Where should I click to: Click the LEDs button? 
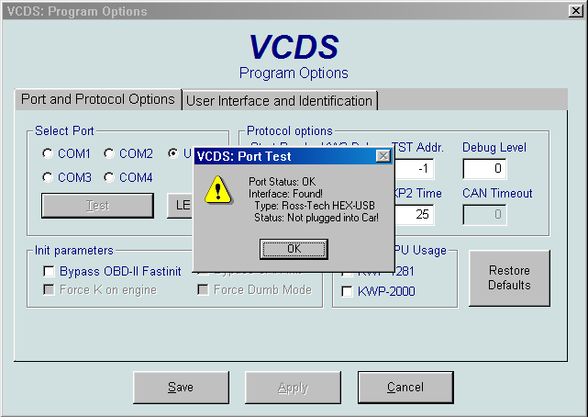tap(180, 206)
